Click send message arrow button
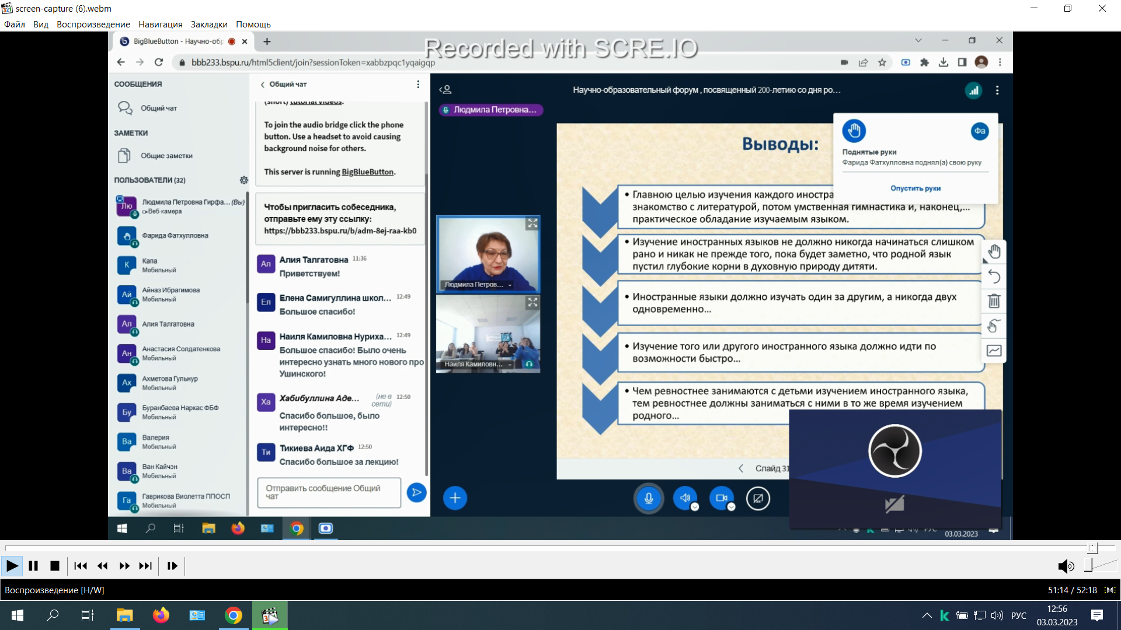 point(416,492)
